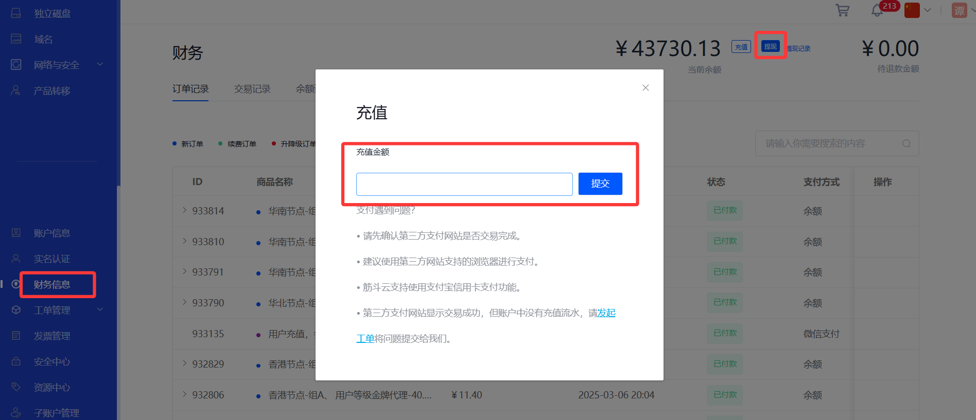This screenshot has height=420, width=976.
Task: Click the 工单管理 cube icon
Action: click(x=16, y=309)
